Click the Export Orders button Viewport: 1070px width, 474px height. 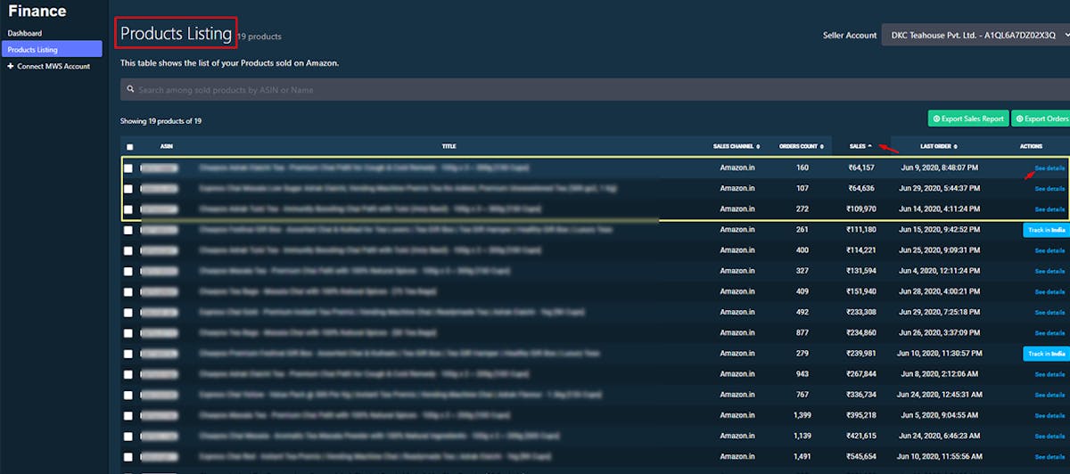(1041, 118)
